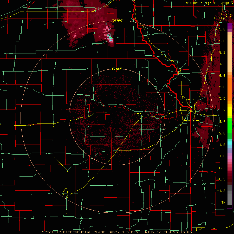Click the 9.8 value on the color scale

[222, 29]
